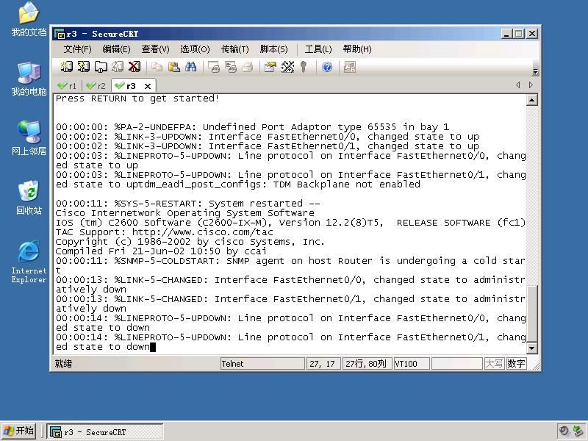Click the greyed Print printer icon
The width and height of the screenshot is (588, 441).
click(248, 67)
